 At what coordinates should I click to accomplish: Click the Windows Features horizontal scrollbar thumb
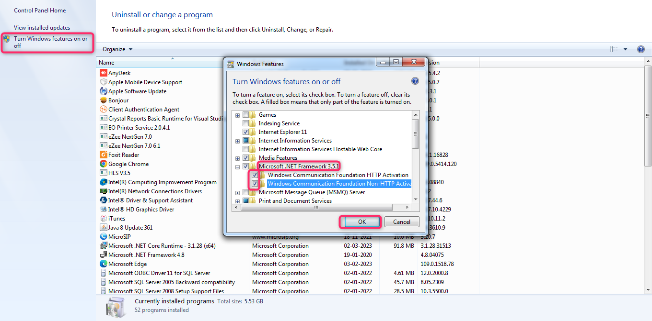click(x=316, y=208)
